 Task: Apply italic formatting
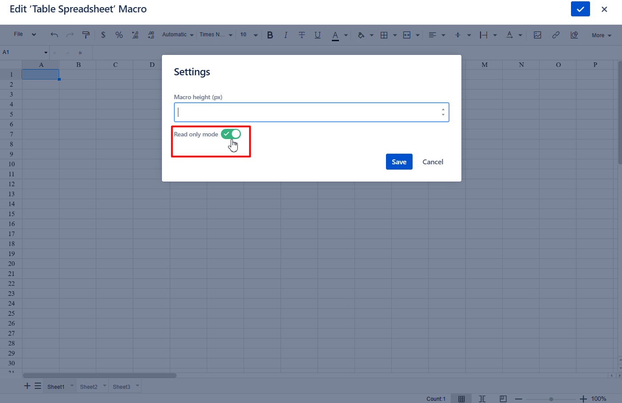tap(286, 35)
